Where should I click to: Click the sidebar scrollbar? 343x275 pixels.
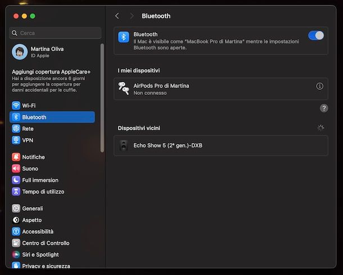coord(102,98)
